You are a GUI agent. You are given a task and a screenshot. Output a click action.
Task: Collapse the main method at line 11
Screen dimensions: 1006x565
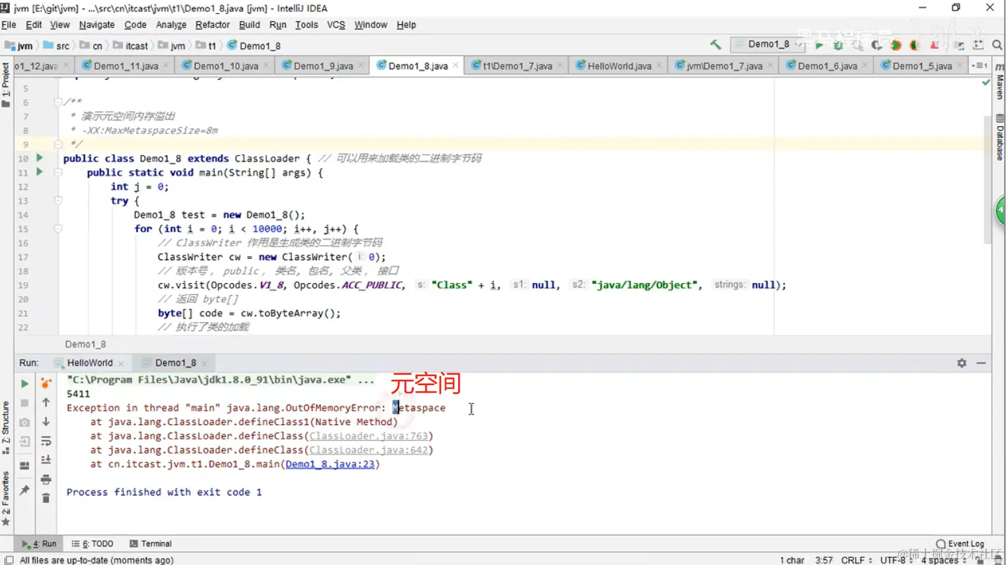point(58,172)
